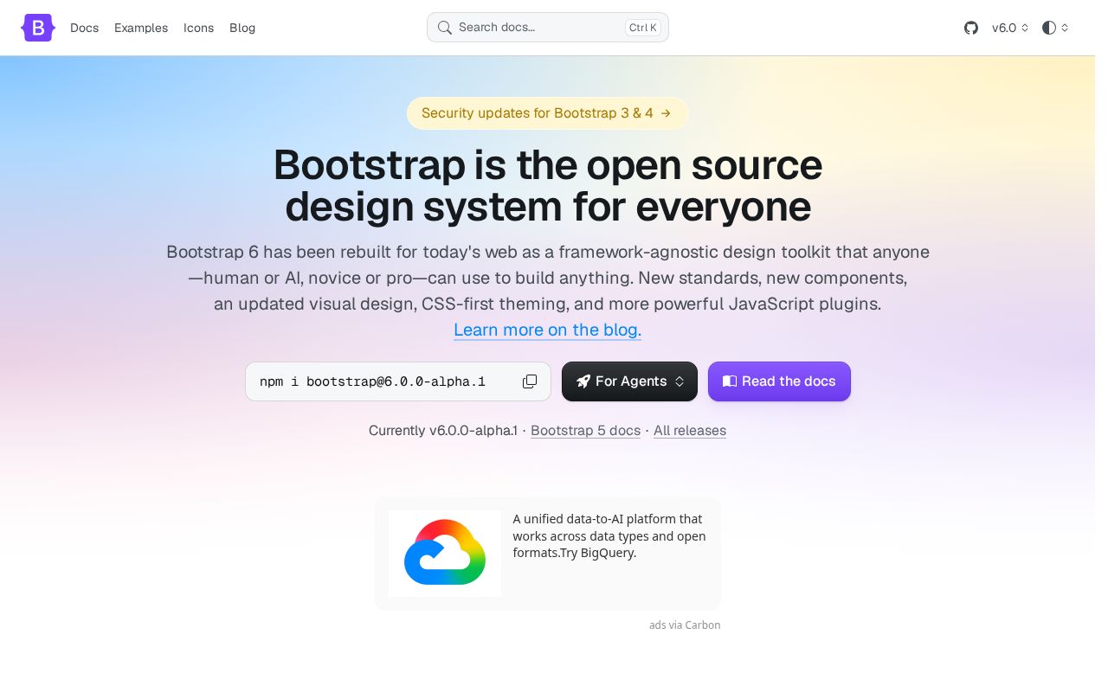Click the Read the docs button
This screenshot has height=692, width=1108.
point(779,381)
